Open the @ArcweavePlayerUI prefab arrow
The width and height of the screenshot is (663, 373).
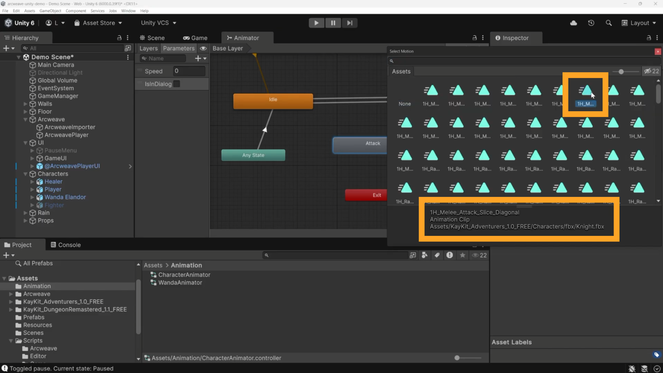tap(130, 166)
